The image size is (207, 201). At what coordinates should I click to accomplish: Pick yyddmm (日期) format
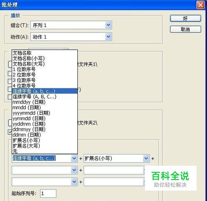click(x=45, y=124)
